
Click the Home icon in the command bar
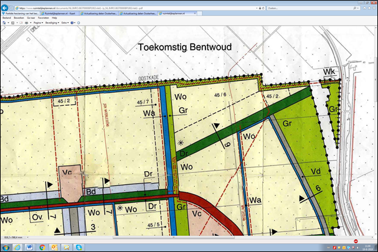(4, 22)
